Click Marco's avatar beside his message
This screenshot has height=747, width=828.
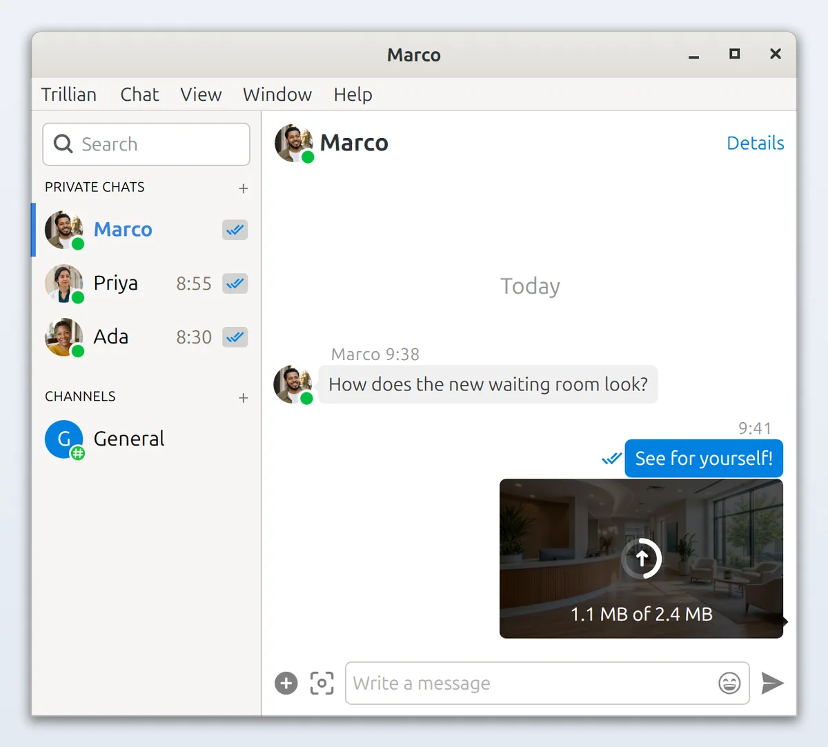click(293, 384)
